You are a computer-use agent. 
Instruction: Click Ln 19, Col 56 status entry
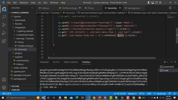[x=120, y=94]
